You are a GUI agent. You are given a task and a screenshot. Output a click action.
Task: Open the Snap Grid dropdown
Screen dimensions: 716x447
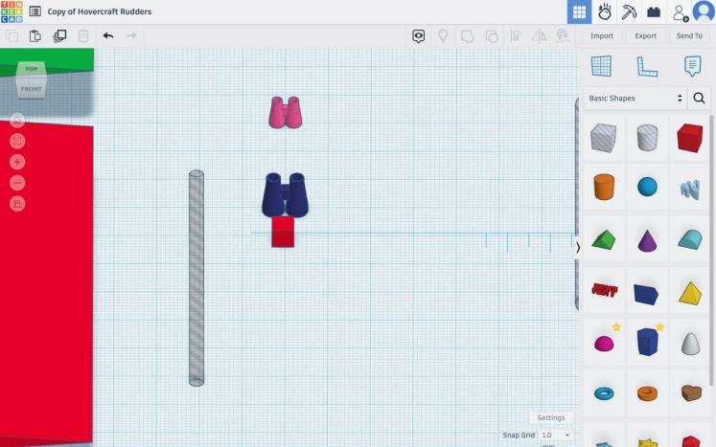[x=556, y=436]
